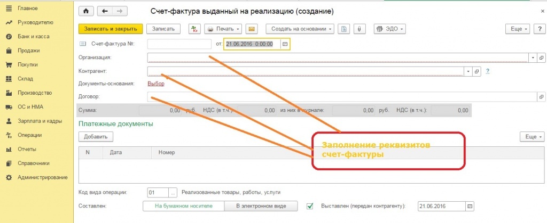Open the Главное section
Viewport: 547px width, 223px height.
[x=28, y=8]
